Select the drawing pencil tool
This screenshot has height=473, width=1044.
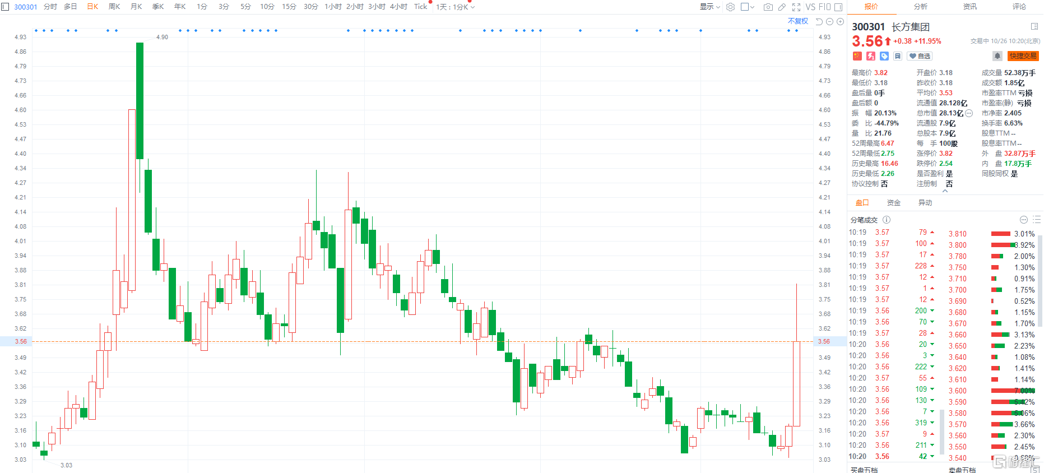782,7
